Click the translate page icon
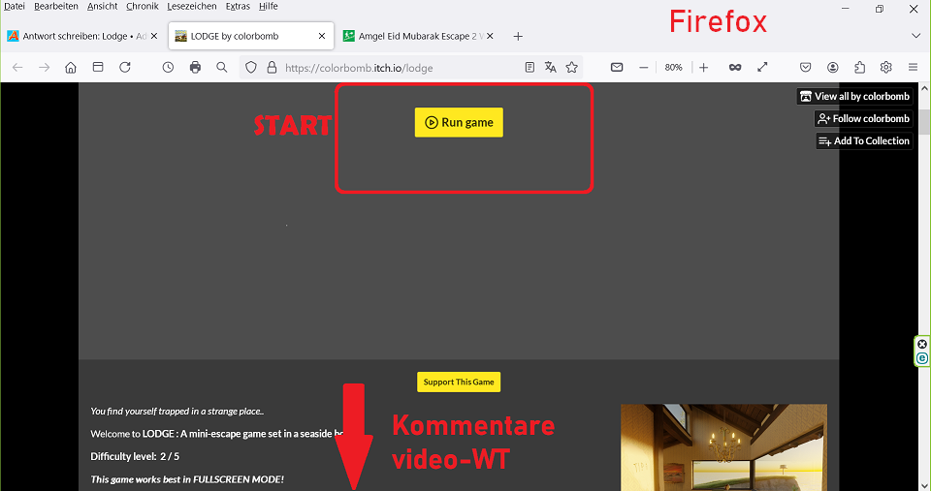 click(x=551, y=68)
